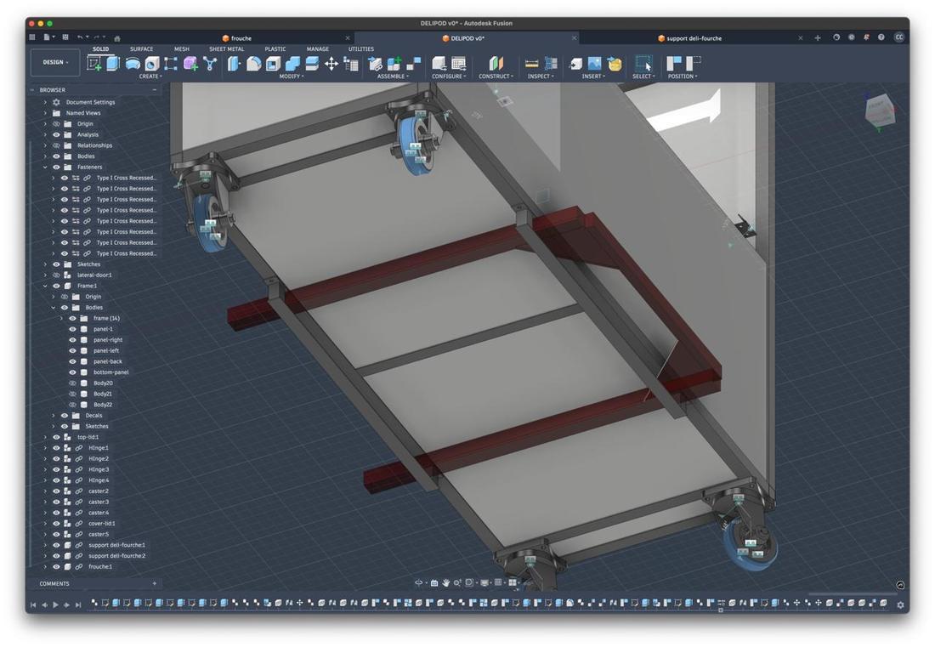Open the CONSTRUCT menu label
This screenshot has height=647, width=935.
(x=496, y=77)
